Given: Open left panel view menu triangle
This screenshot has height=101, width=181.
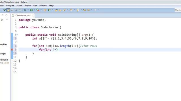Looking at the screenshot, I should 7,19.
